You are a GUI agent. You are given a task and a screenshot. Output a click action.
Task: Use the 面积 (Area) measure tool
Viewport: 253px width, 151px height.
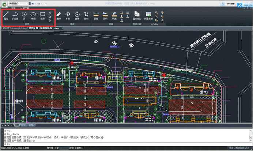[x=105, y=15]
